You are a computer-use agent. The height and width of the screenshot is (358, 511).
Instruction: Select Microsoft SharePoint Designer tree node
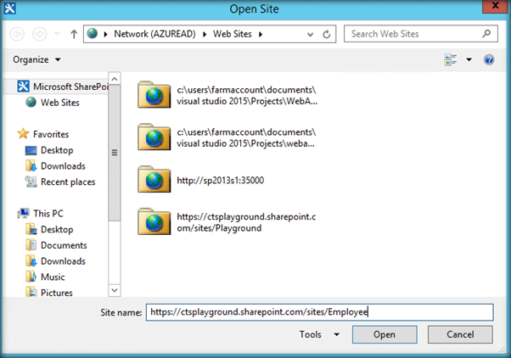[x=62, y=87]
